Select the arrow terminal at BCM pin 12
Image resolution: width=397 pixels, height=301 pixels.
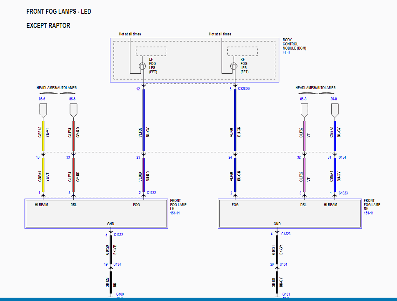coord(144,87)
